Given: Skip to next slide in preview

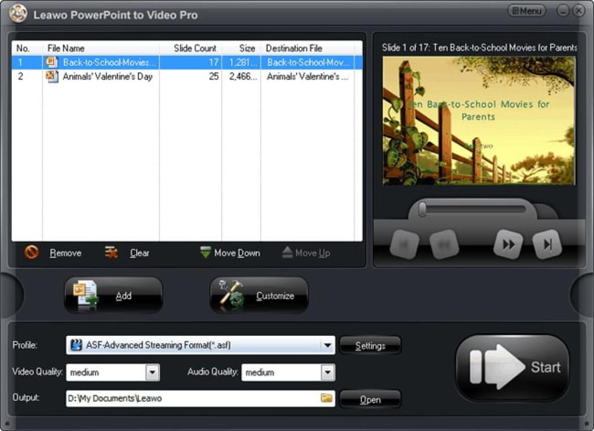Looking at the screenshot, I should pyautogui.click(x=547, y=243).
